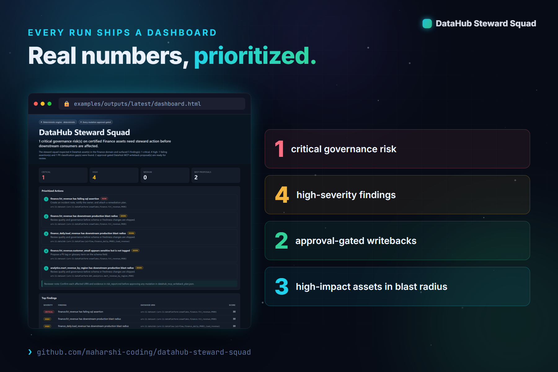Click the numbered 5 circle beside analytics.mart_revenue_by_region
The height and width of the screenshot is (372, 558).
(x=46, y=268)
